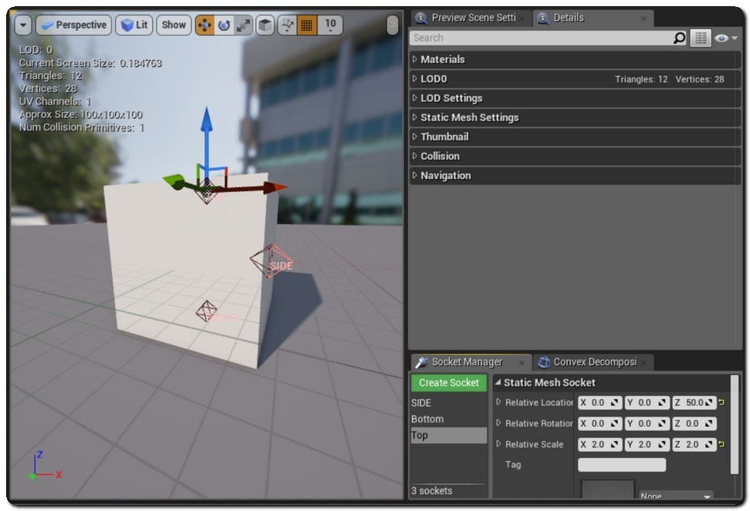Viewport: 750px width, 511px height.
Task: Click Relative Location Z field 50.0
Action: [x=694, y=403]
